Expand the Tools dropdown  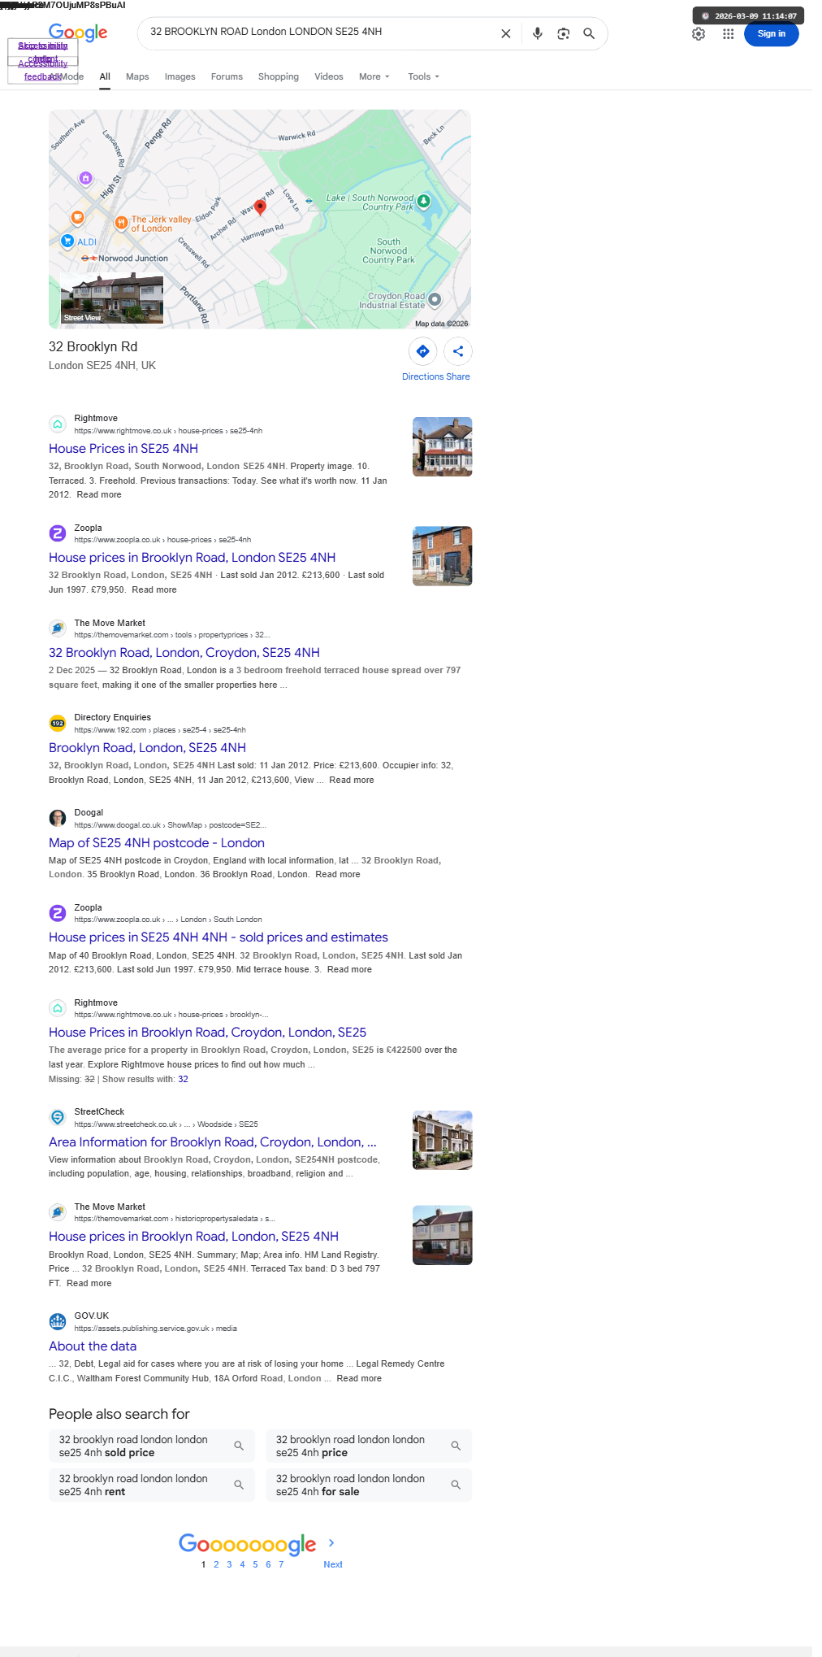423,76
